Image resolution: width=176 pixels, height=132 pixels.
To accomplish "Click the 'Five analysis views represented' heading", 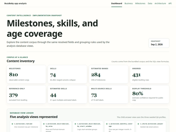I will [x=34, y=117].
